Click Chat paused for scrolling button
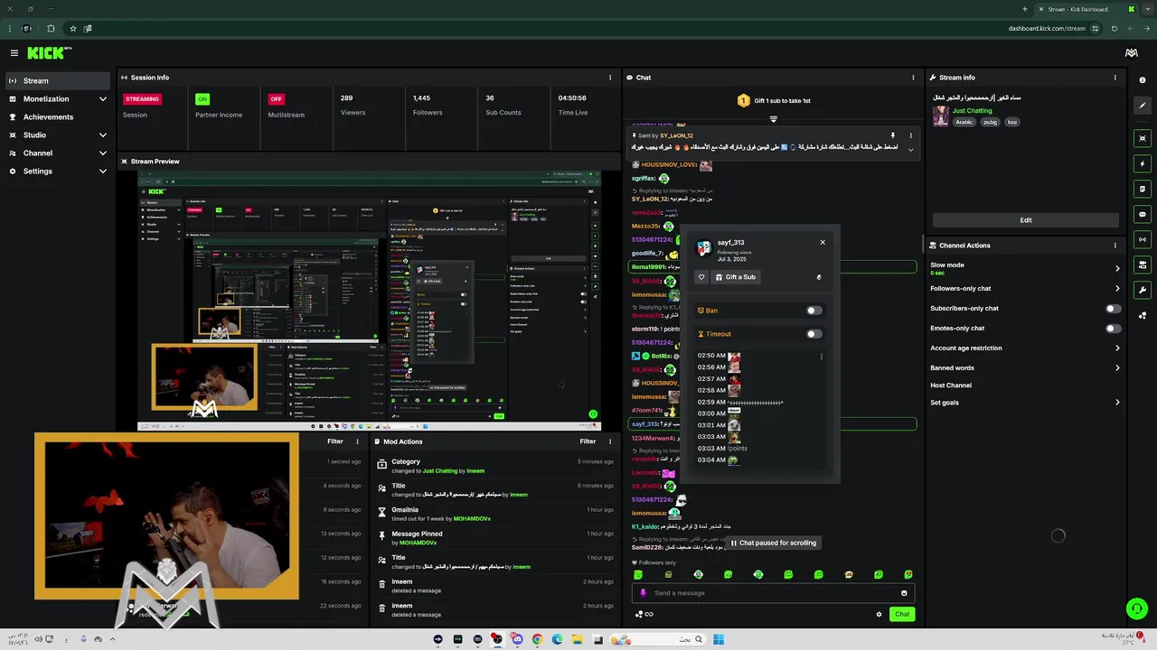The image size is (1157, 650). pos(774,543)
